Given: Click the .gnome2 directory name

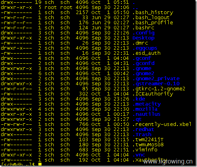Looking at the screenshot, I should click(143, 74).
